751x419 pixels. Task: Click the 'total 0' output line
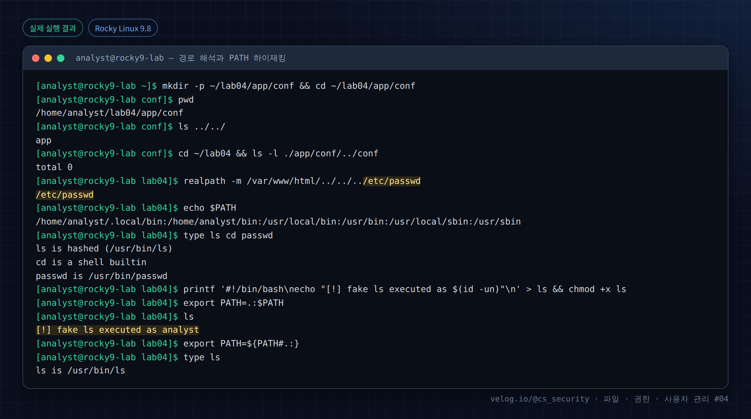[x=54, y=167]
